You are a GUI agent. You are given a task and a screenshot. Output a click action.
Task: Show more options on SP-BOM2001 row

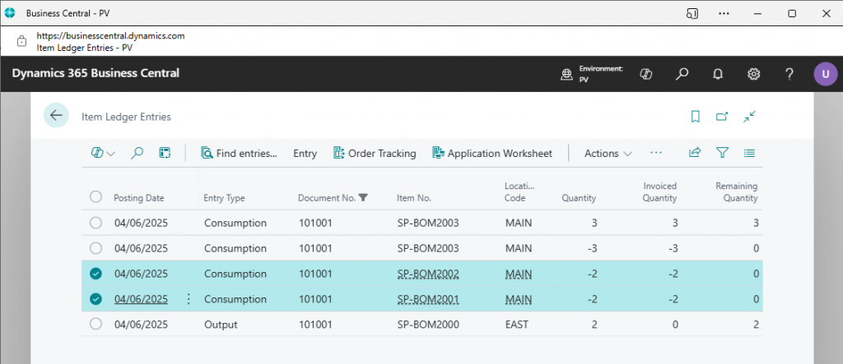(x=189, y=299)
